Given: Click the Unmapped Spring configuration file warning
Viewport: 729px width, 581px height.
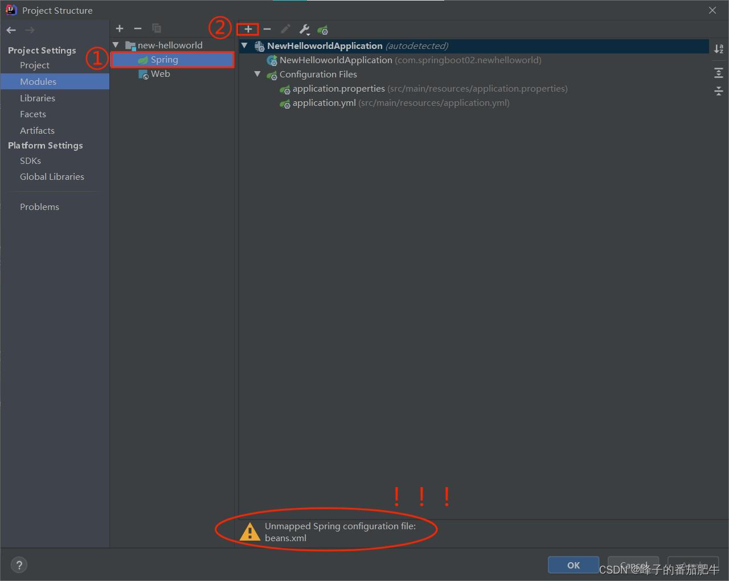Looking at the screenshot, I should click(340, 531).
